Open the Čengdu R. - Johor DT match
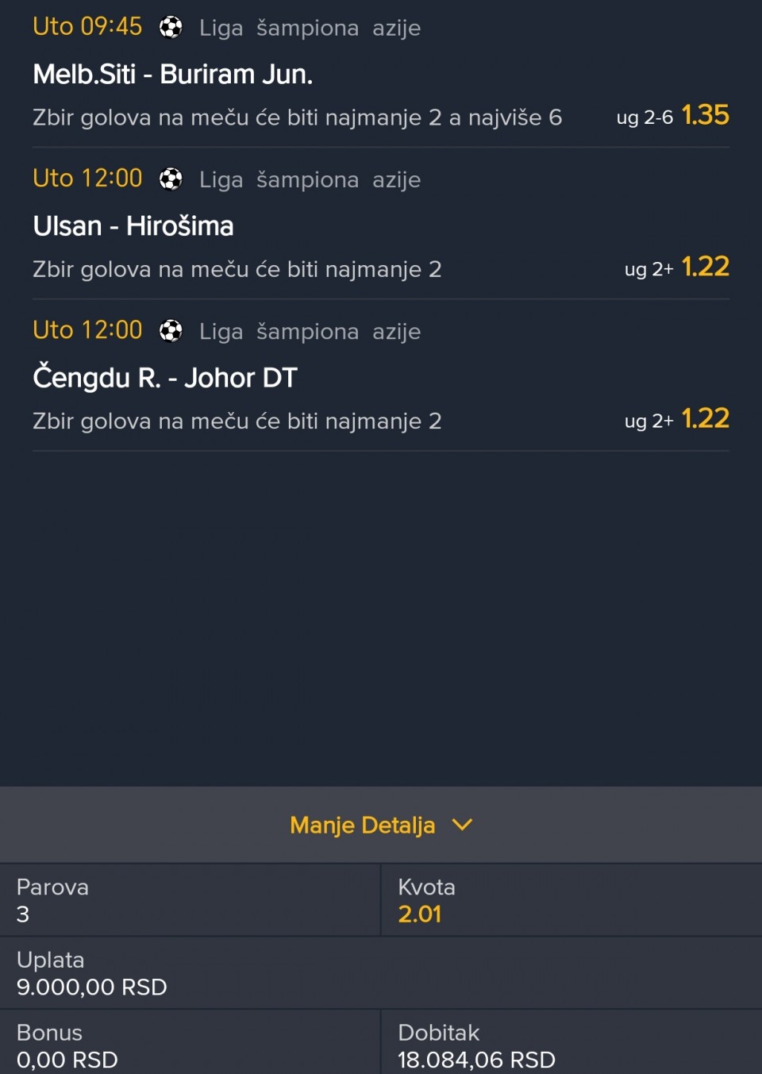The width and height of the screenshot is (762, 1074). 165,378
